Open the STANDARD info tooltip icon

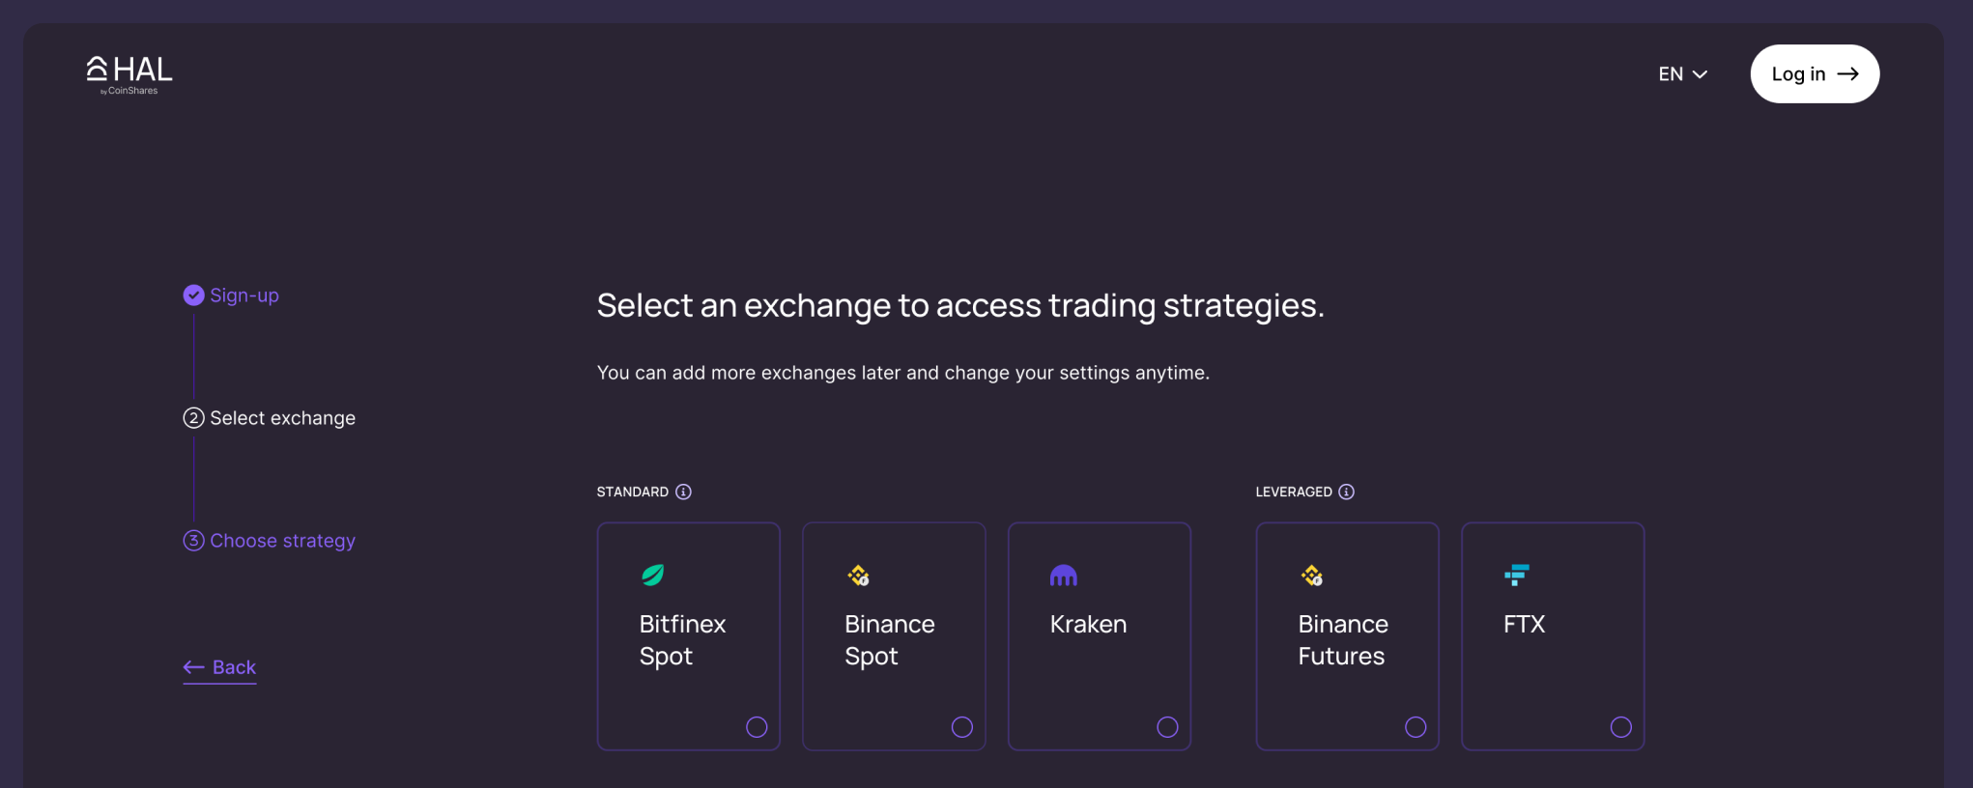click(684, 492)
